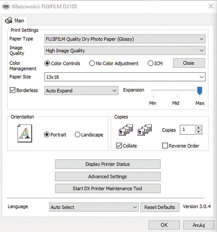This screenshot has width=217, height=232.
Task: Open Advanced Settings
Action: click(x=107, y=177)
